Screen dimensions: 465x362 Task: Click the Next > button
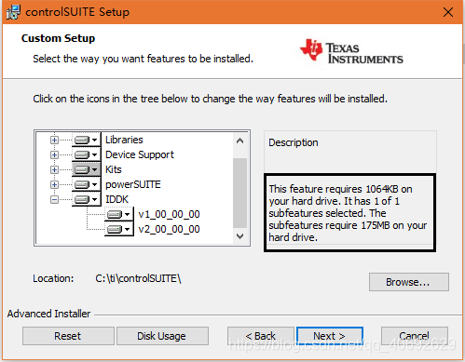coord(330,336)
